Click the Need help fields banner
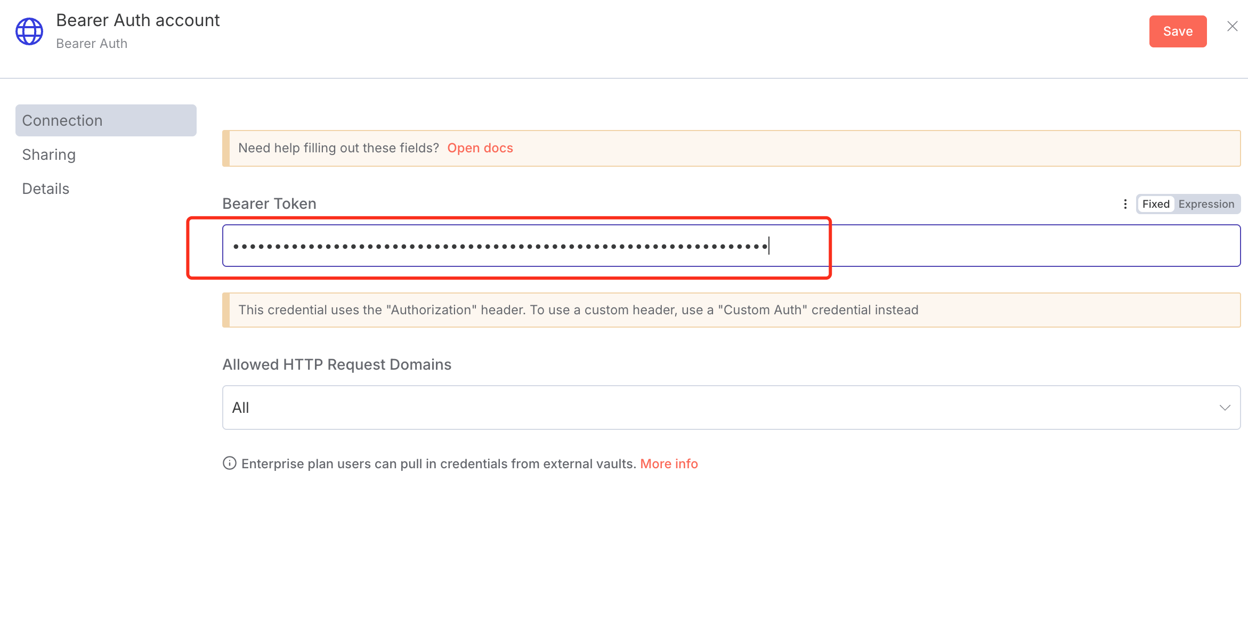 (338, 148)
